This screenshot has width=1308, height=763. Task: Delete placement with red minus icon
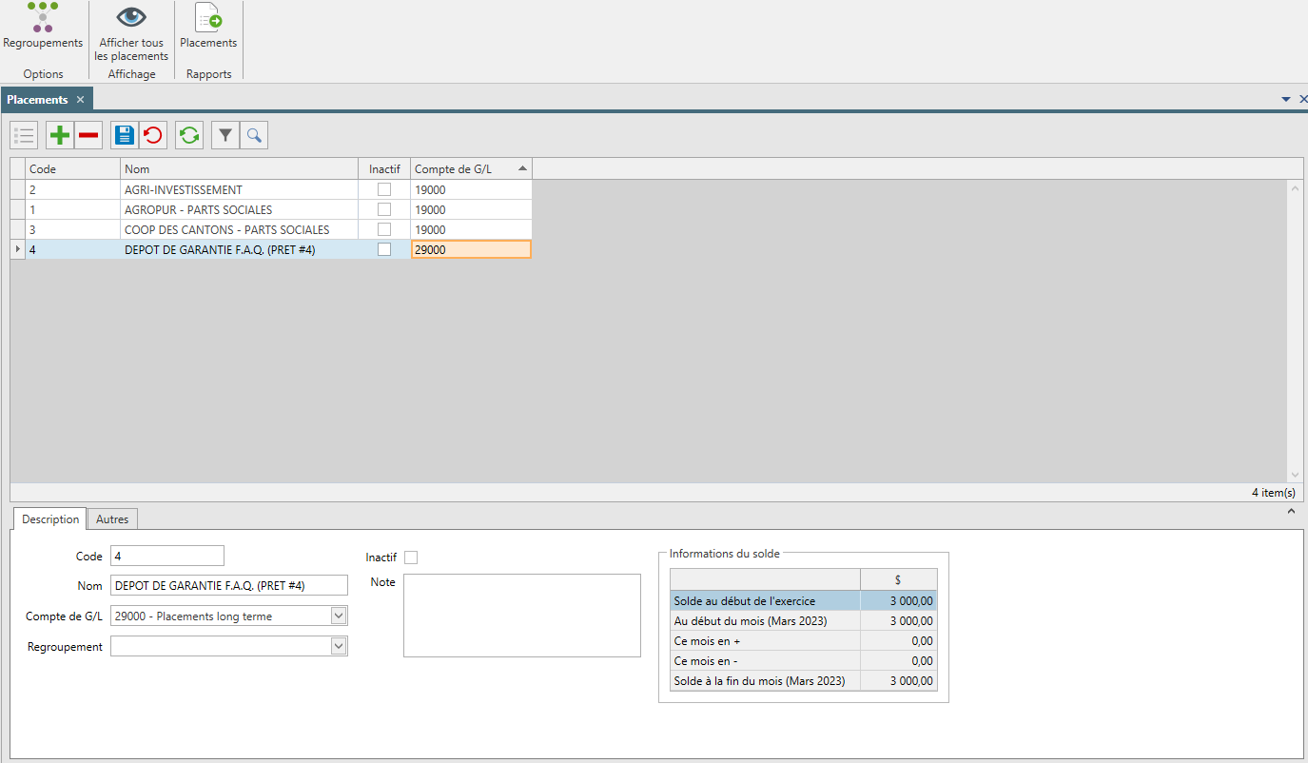(x=88, y=136)
